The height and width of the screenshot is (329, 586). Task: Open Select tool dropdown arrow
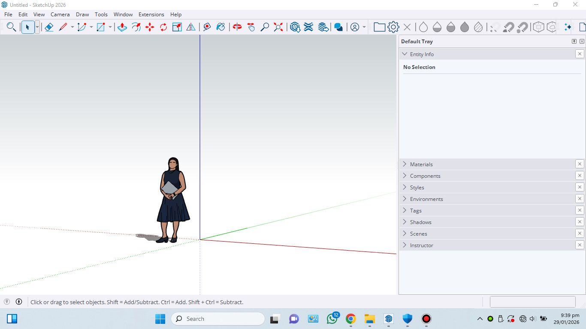[x=37, y=27]
